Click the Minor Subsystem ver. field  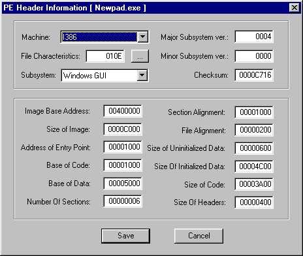tap(254, 56)
